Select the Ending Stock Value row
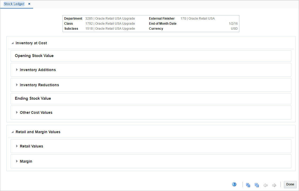This screenshot has height=191, width=299. coord(33,98)
